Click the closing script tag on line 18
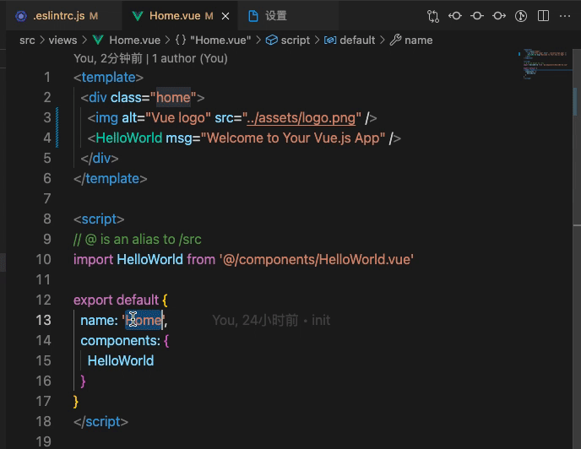581x449 pixels. (x=100, y=422)
